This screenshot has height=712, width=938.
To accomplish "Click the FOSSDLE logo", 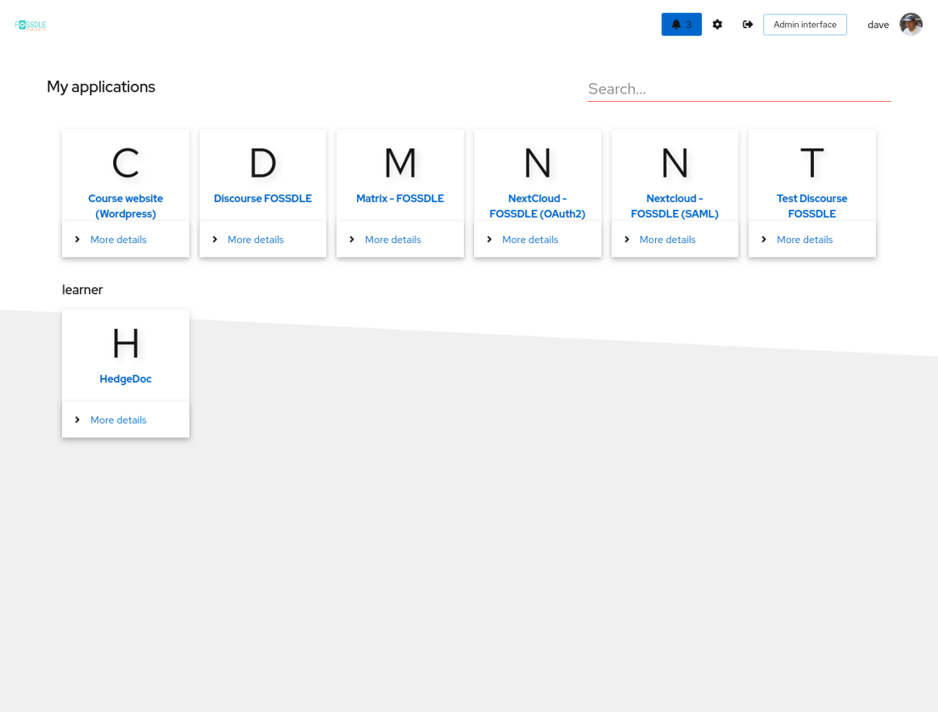I will [30, 25].
